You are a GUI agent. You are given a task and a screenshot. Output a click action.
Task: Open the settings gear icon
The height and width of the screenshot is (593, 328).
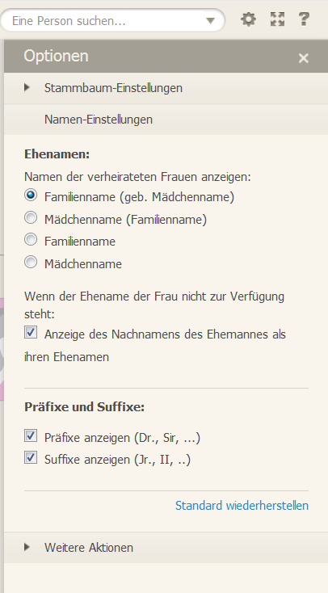click(248, 19)
